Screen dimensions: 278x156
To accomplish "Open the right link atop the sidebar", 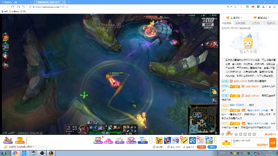I will click(261, 17).
